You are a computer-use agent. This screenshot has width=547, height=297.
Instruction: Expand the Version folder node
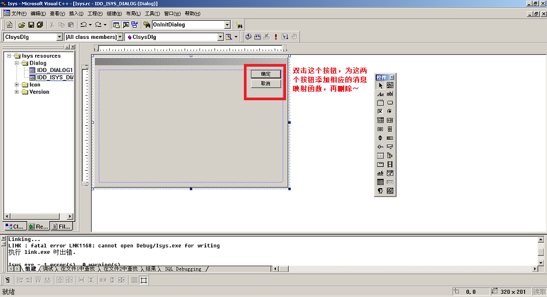tap(17, 92)
